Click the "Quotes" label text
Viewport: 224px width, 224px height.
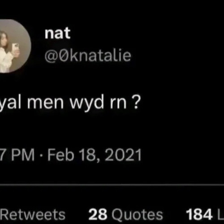tap(137, 215)
